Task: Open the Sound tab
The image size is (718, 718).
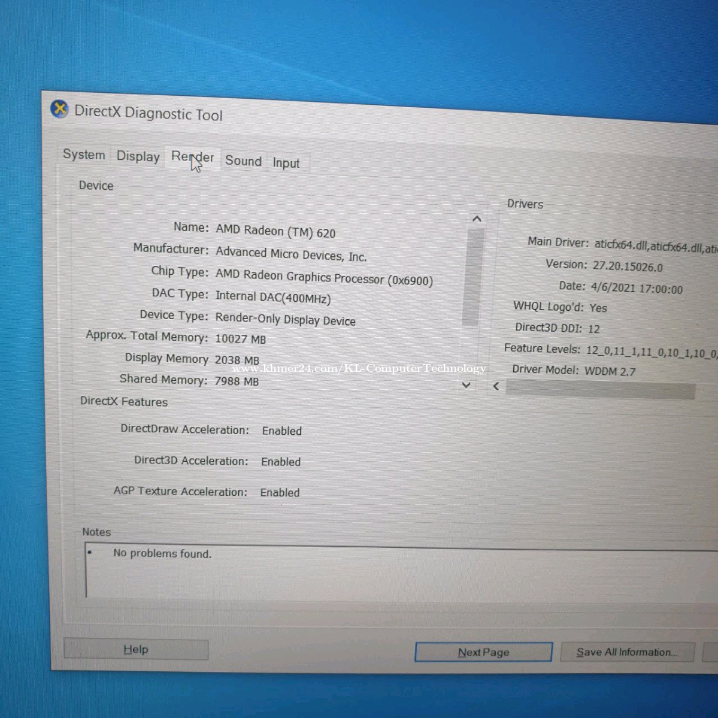Action: (x=243, y=160)
